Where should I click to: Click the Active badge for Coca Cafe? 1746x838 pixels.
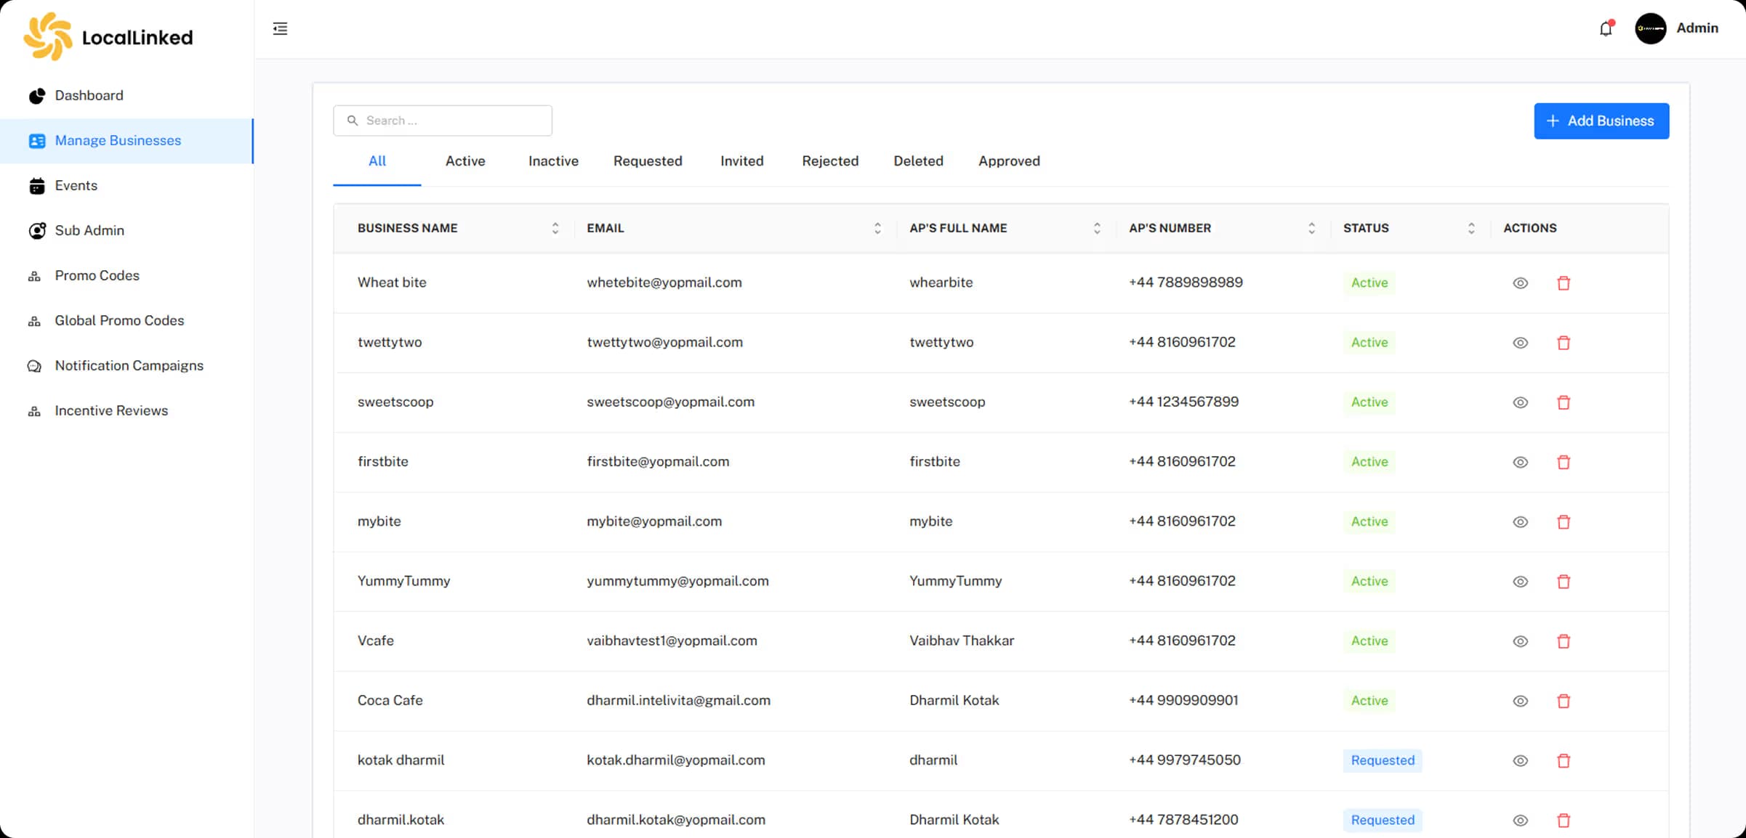tap(1369, 701)
